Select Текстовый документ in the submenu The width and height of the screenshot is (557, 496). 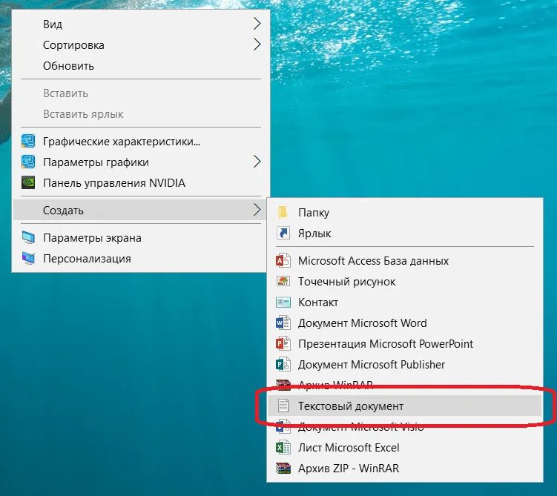click(405, 406)
